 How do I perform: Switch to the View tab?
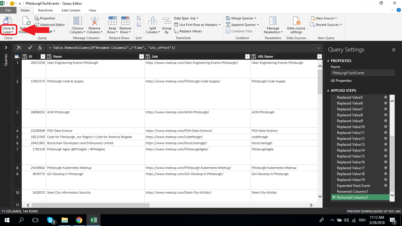tap(93, 10)
